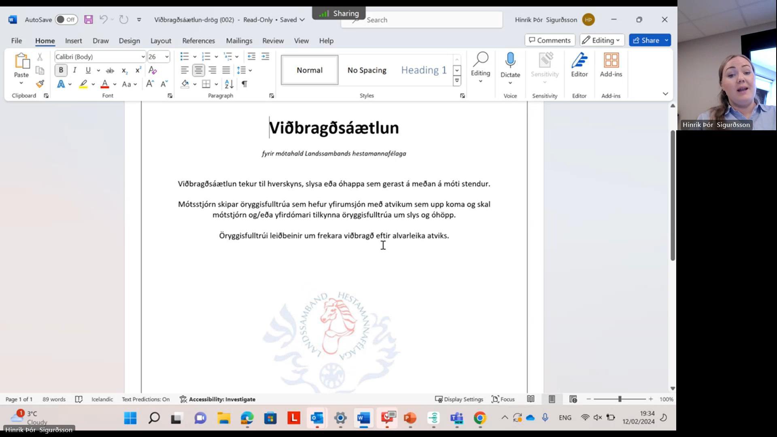The height and width of the screenshot is (437, 777).
Task: Click the Cut scissors icon
Action: [40, 57]
